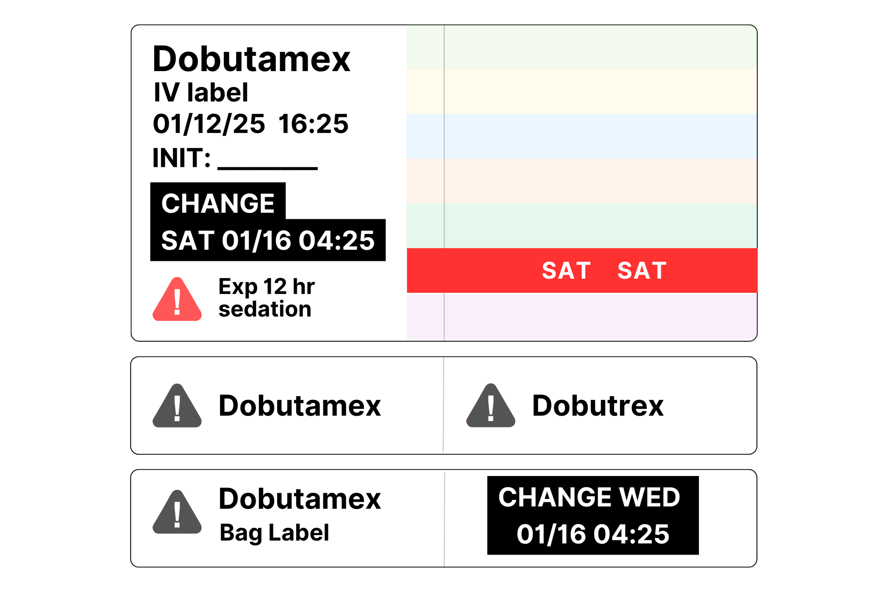
Task: Click the 01/12/25 16:25 date text
Action: tap(250, 124)
